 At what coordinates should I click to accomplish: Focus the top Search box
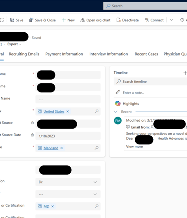coord(145,6)
